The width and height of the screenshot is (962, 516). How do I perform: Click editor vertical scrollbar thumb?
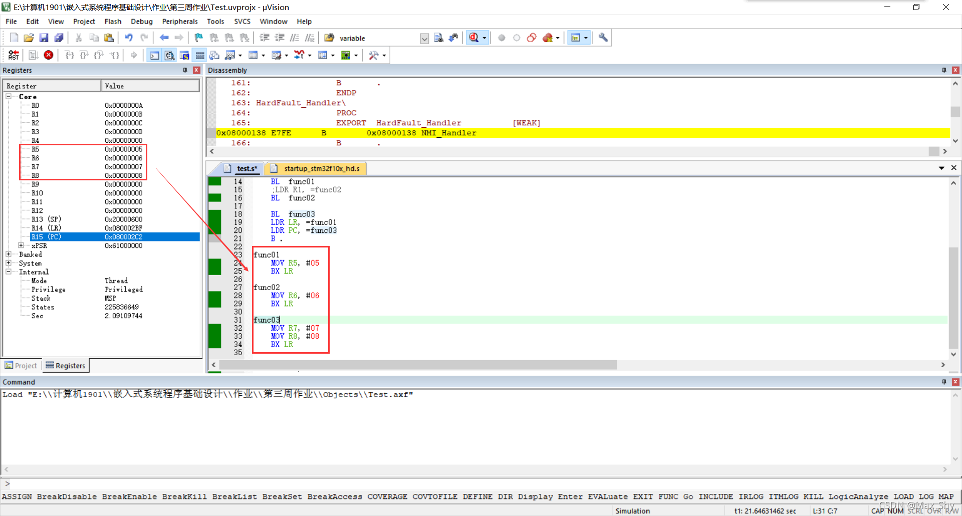point(953,298)
